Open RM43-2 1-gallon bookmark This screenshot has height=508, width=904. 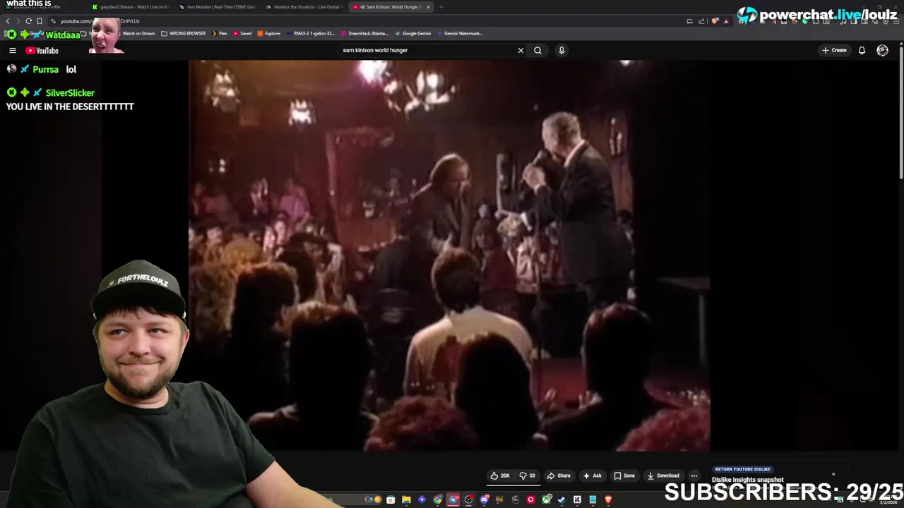tap(311, 33)
